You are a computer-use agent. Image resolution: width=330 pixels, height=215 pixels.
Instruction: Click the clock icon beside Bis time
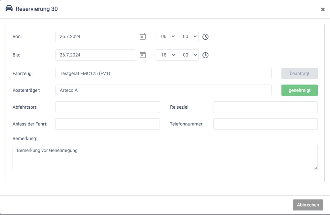[205, 55]
